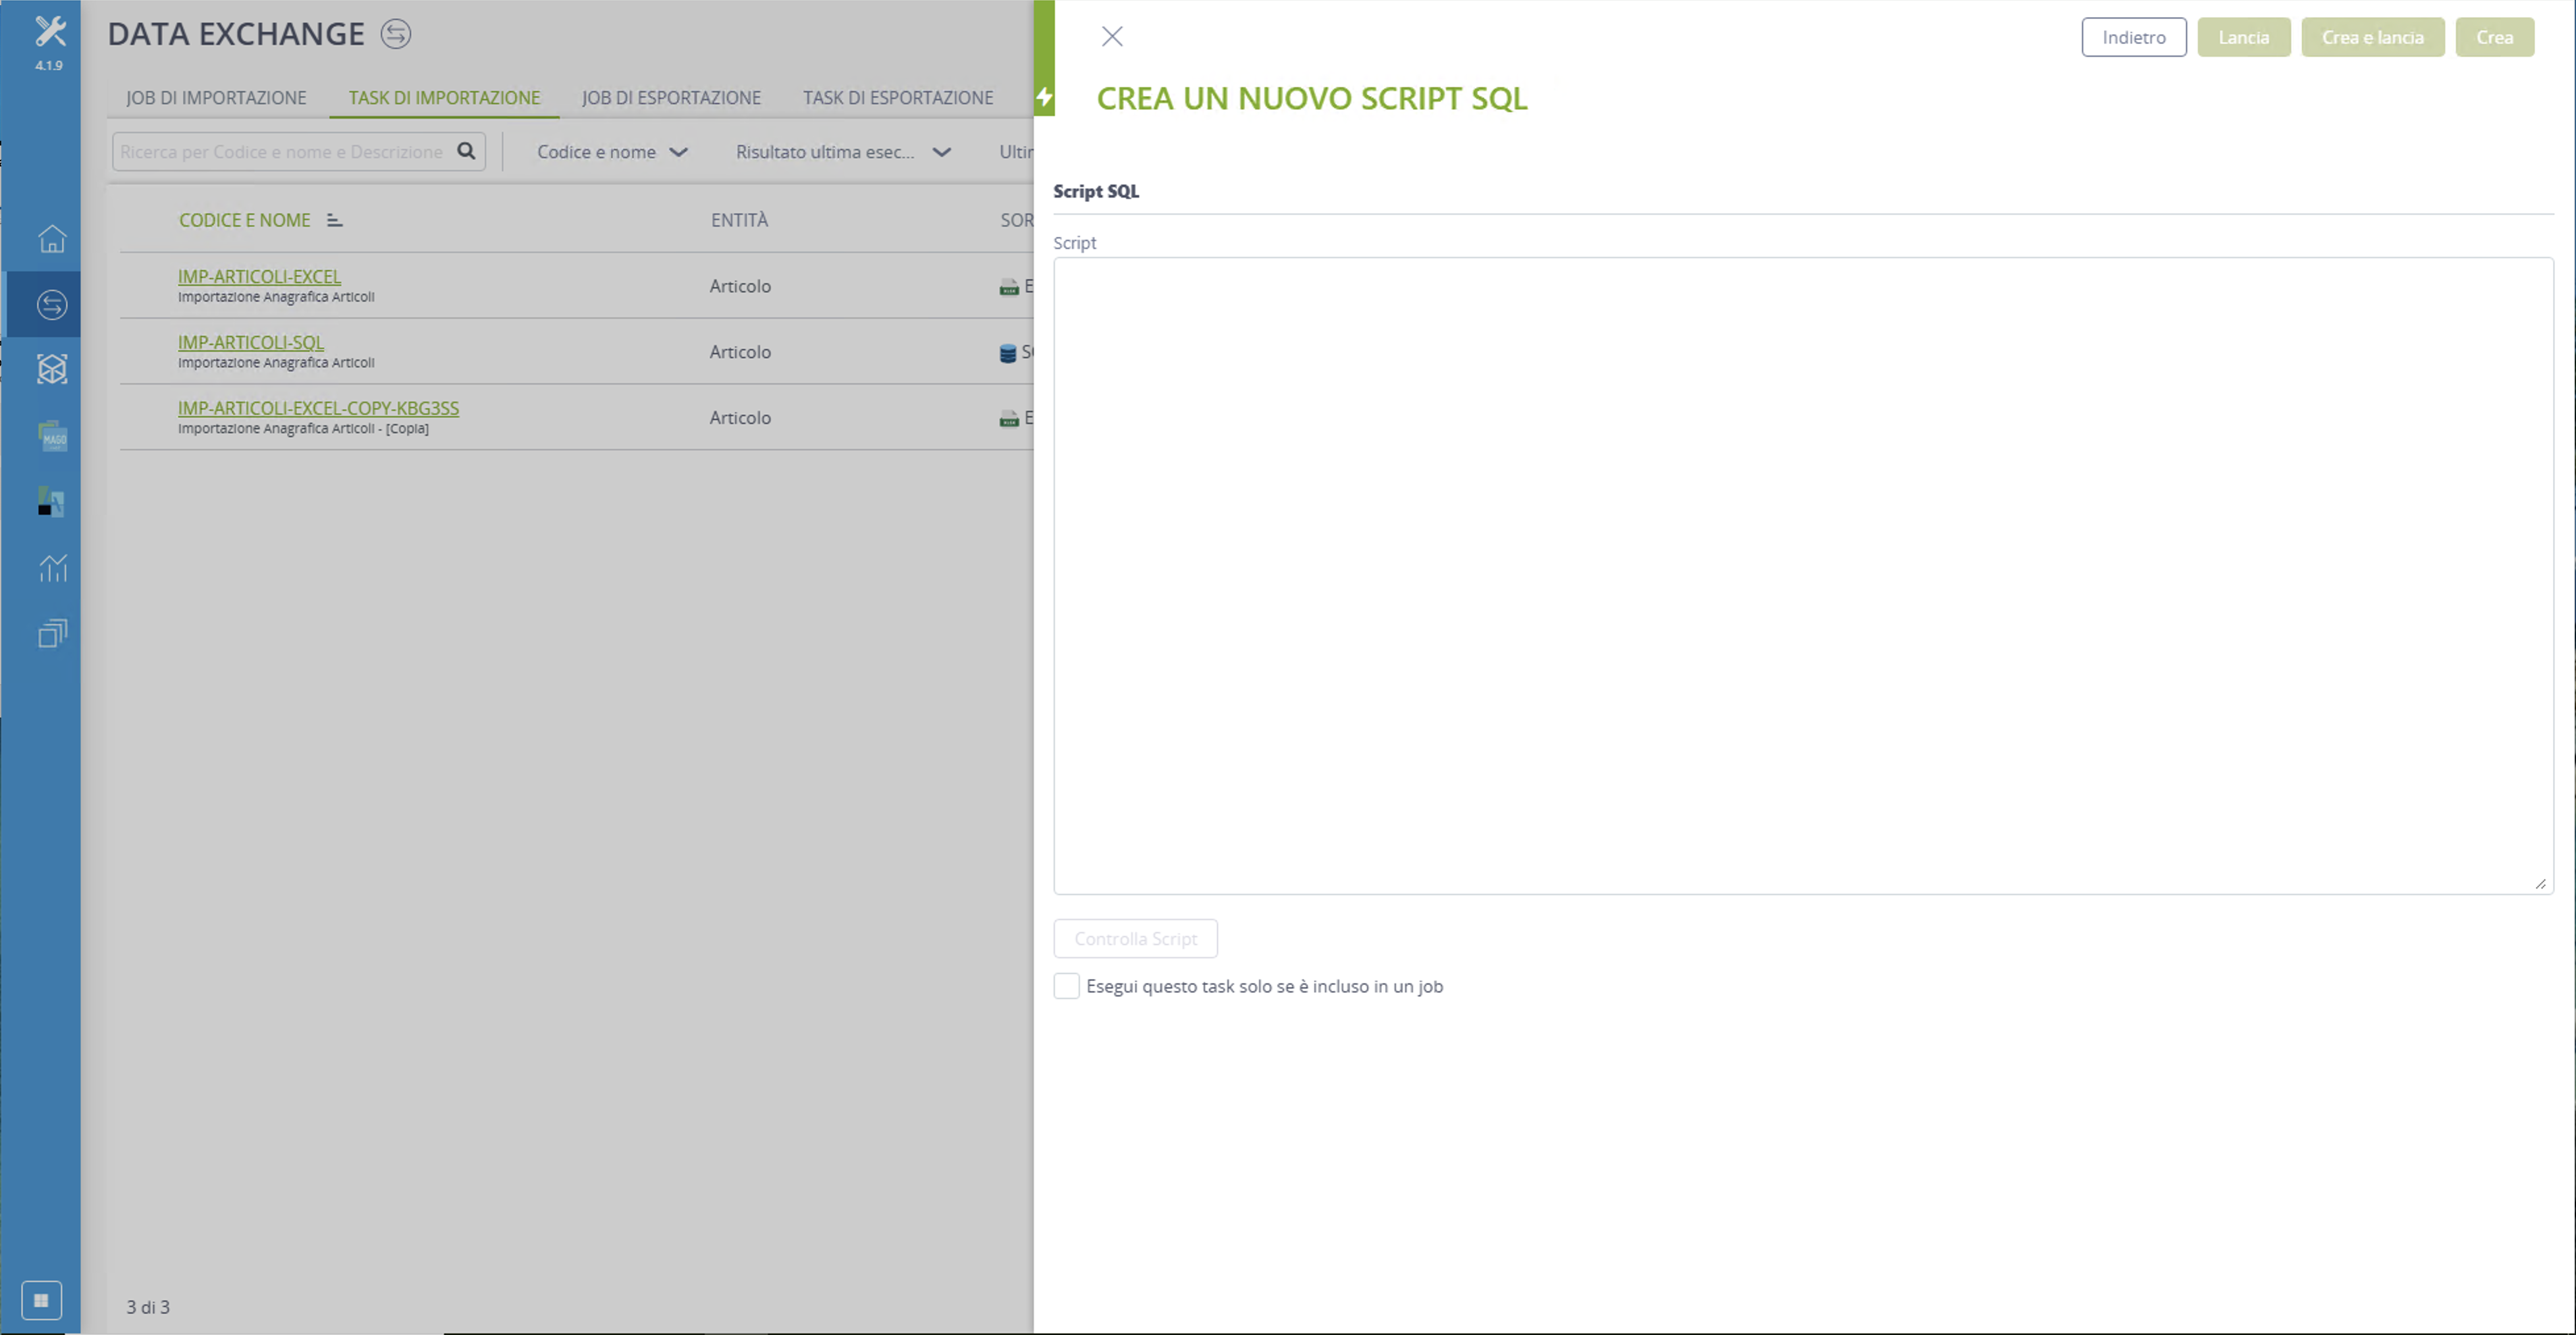2576x1335 pixels.
Task: Open the Mago sidebar icon
Action: 52,436
